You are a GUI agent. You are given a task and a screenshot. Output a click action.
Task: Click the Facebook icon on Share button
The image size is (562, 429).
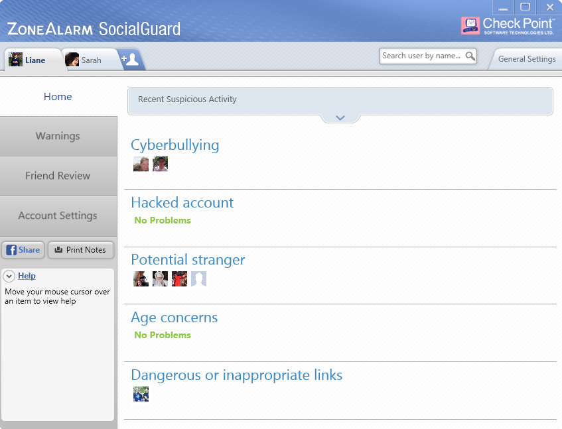(x=11, y=250)
